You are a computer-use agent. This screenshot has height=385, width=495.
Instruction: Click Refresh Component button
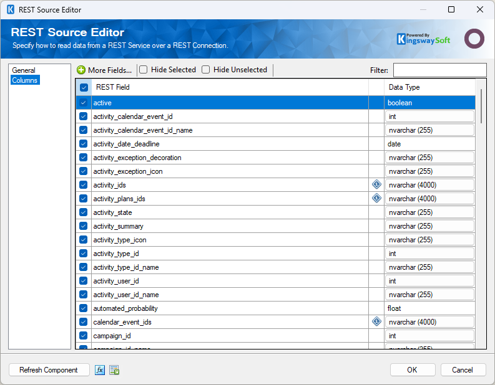coord(49,370)
